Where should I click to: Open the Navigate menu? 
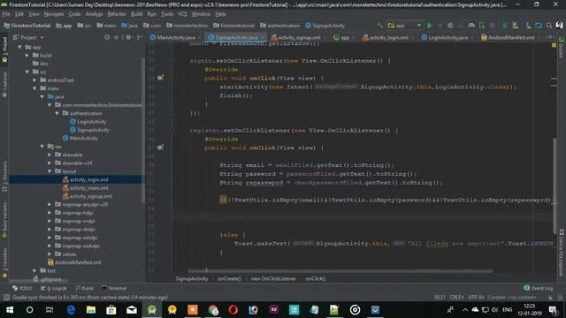click(54, 14)
